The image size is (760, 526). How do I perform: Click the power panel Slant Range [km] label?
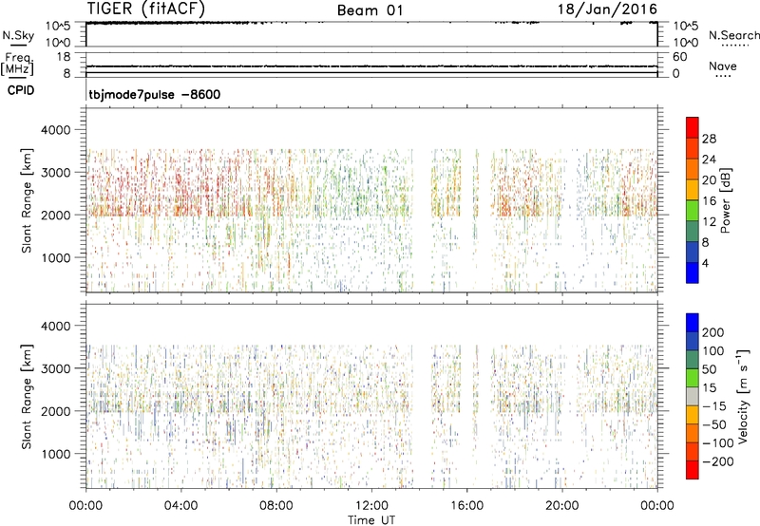[27, 200]
